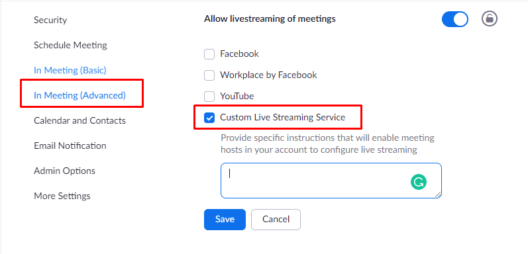Disable the Allow livestreaming of meetings toggle
528x254 pixels.
click(455, 19)
